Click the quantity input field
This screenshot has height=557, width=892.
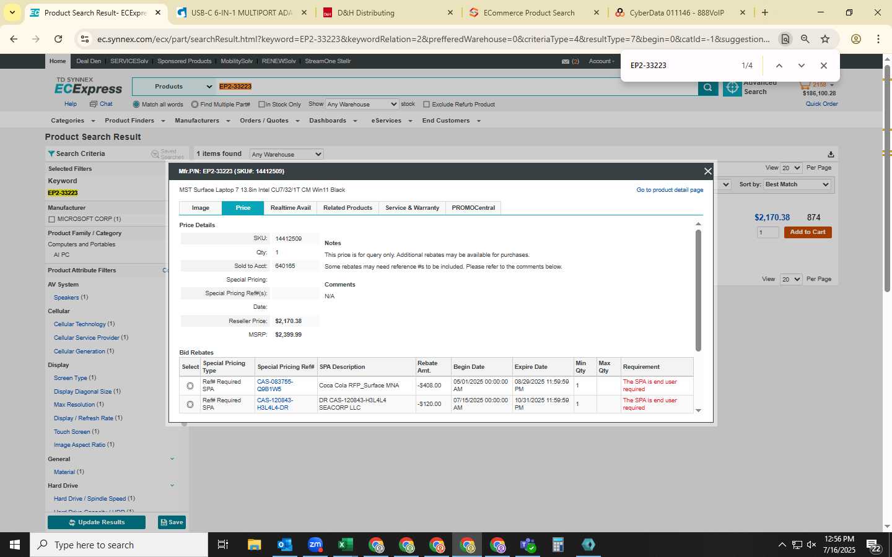768,232
